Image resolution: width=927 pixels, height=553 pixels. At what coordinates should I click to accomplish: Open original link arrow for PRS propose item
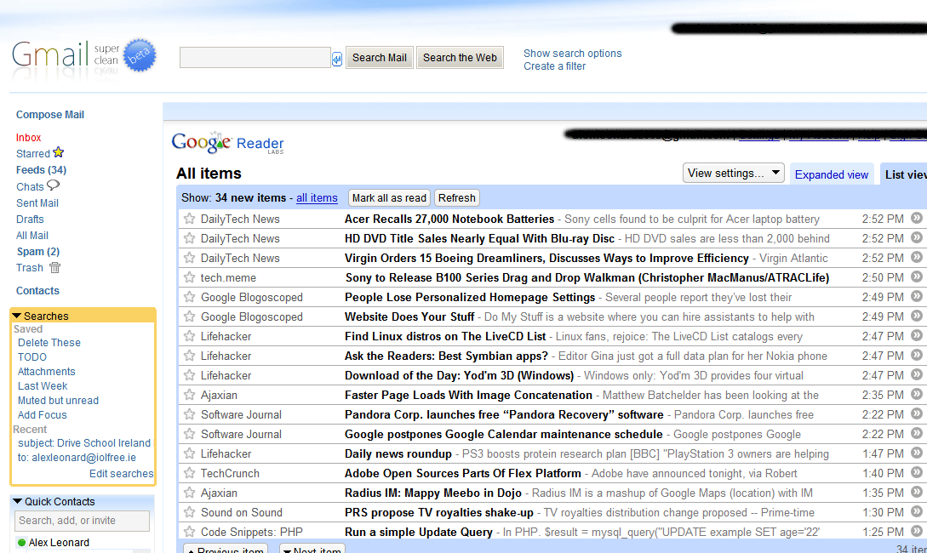tap(916, 511)
